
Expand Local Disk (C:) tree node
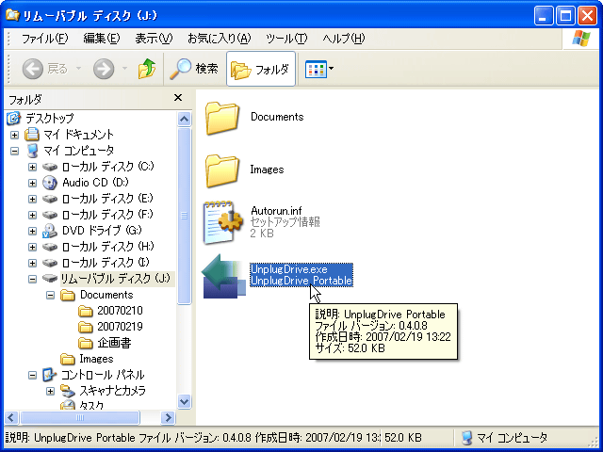tap(32, 167)
